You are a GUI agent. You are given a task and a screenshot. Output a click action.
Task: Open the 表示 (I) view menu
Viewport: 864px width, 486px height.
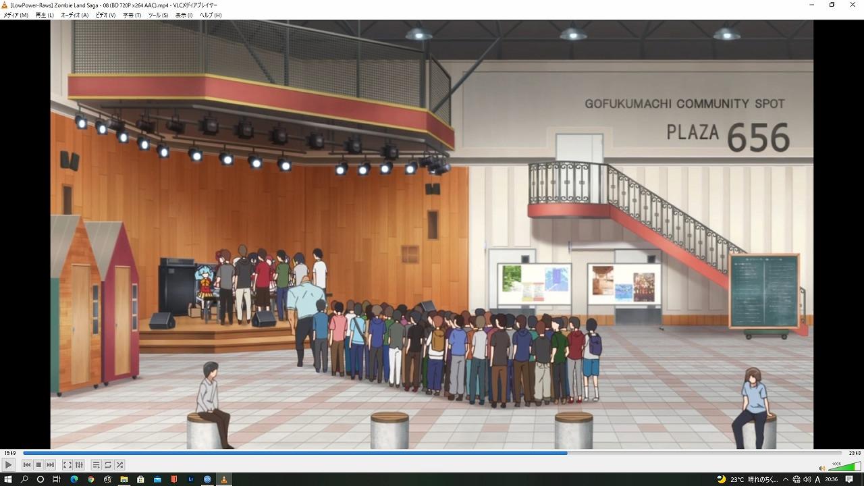pyautogui.click(x=184, y=15)
